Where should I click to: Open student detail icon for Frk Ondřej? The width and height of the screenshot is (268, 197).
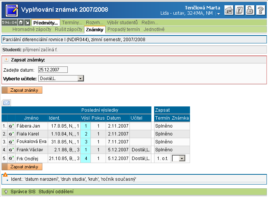coord(11,158)
